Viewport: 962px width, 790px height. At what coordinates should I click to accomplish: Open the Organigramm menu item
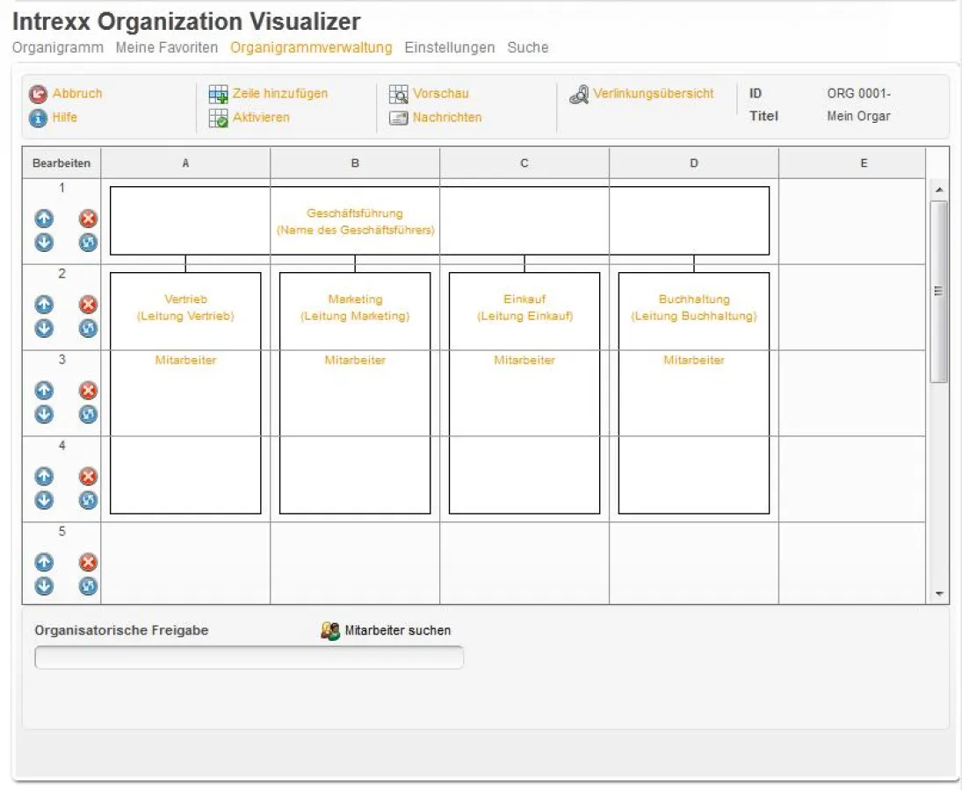[x=56, y=47]
